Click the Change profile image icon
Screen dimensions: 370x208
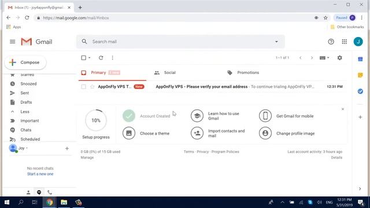(x=265, y=133)
